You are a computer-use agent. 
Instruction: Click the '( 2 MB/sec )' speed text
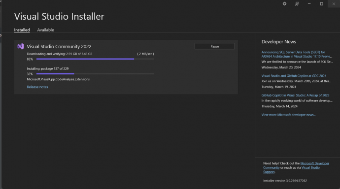145,54
